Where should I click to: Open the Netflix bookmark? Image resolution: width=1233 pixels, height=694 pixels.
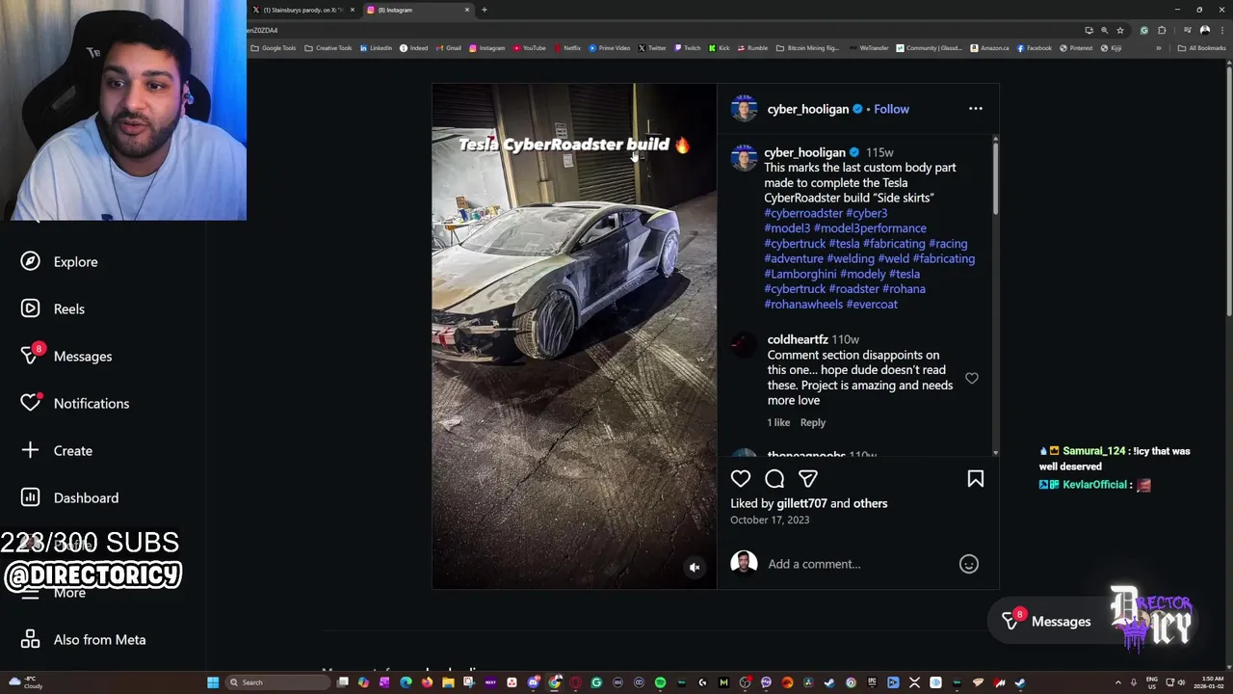coord(567,48)
